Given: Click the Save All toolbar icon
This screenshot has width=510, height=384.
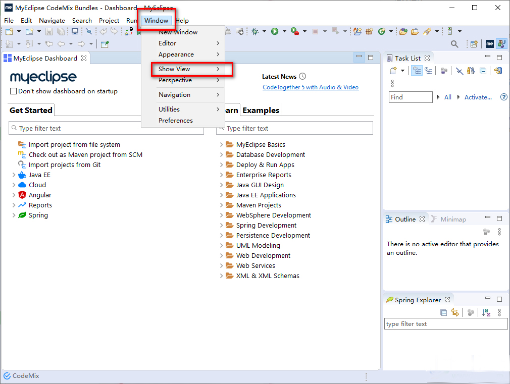Looking at the screenshot, I should tap(61, 32).
